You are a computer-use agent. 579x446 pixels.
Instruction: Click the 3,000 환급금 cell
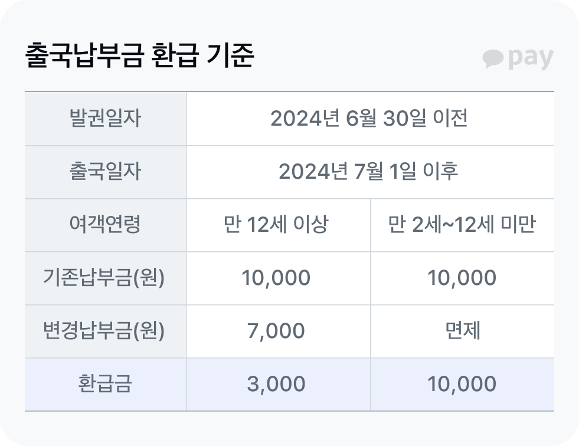pos(276,384)
